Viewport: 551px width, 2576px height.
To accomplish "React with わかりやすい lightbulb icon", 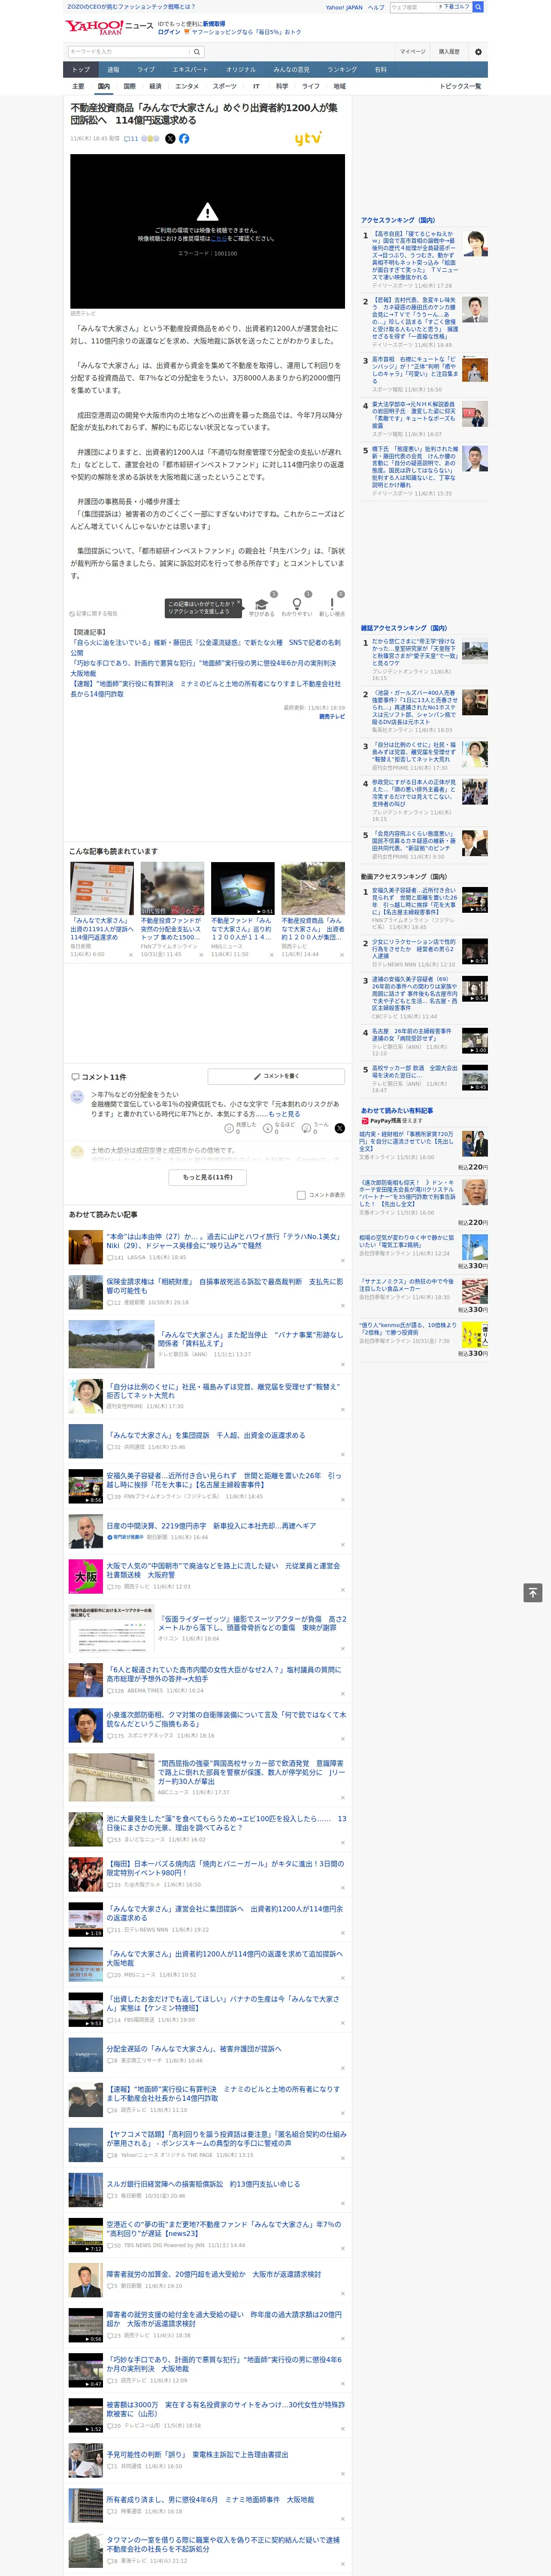I will pyautogui.click(x=297, y=605).
